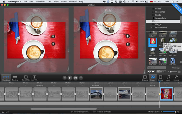Open the Audio browser panel

[168, 78]
